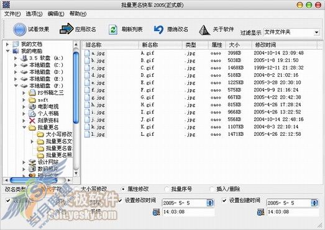Expand the 本地磁盘 (D:) node arrow

click(x=16, y=72)
